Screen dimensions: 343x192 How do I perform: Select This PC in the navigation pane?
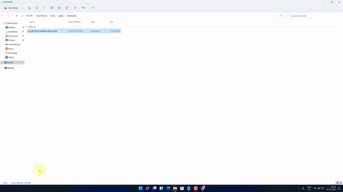tap(12, 62)
